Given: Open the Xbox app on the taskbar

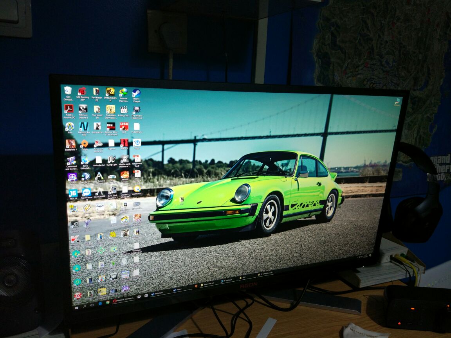Looking at the screenshot, I should [x=139, y=297].
